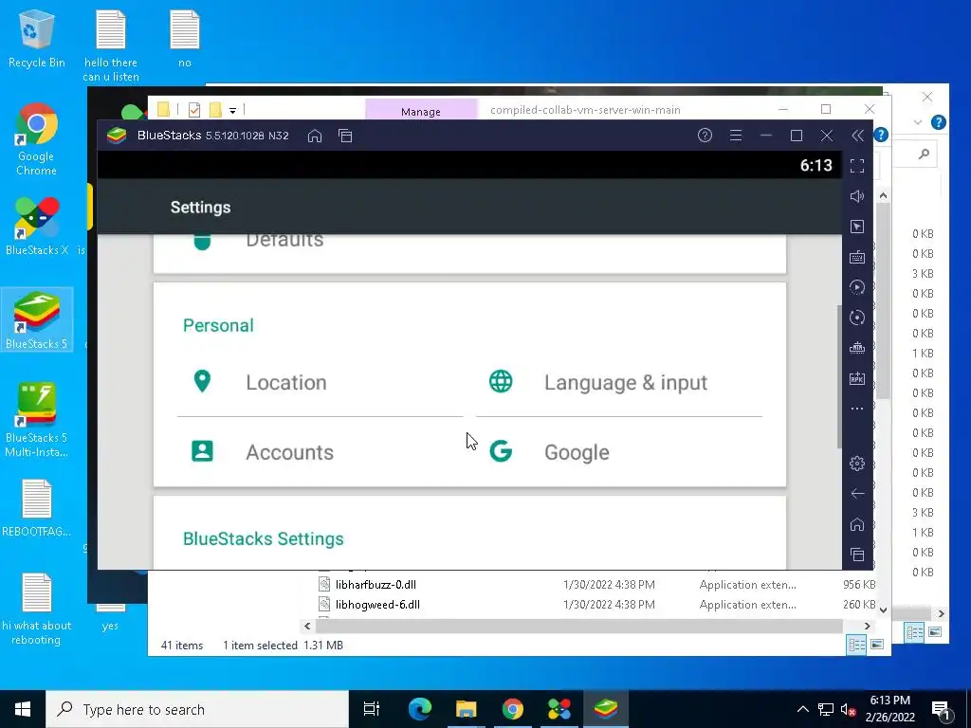Toggle BlueStacks fullscreen mode icon
971x728 pixels.
coord(857,166)
